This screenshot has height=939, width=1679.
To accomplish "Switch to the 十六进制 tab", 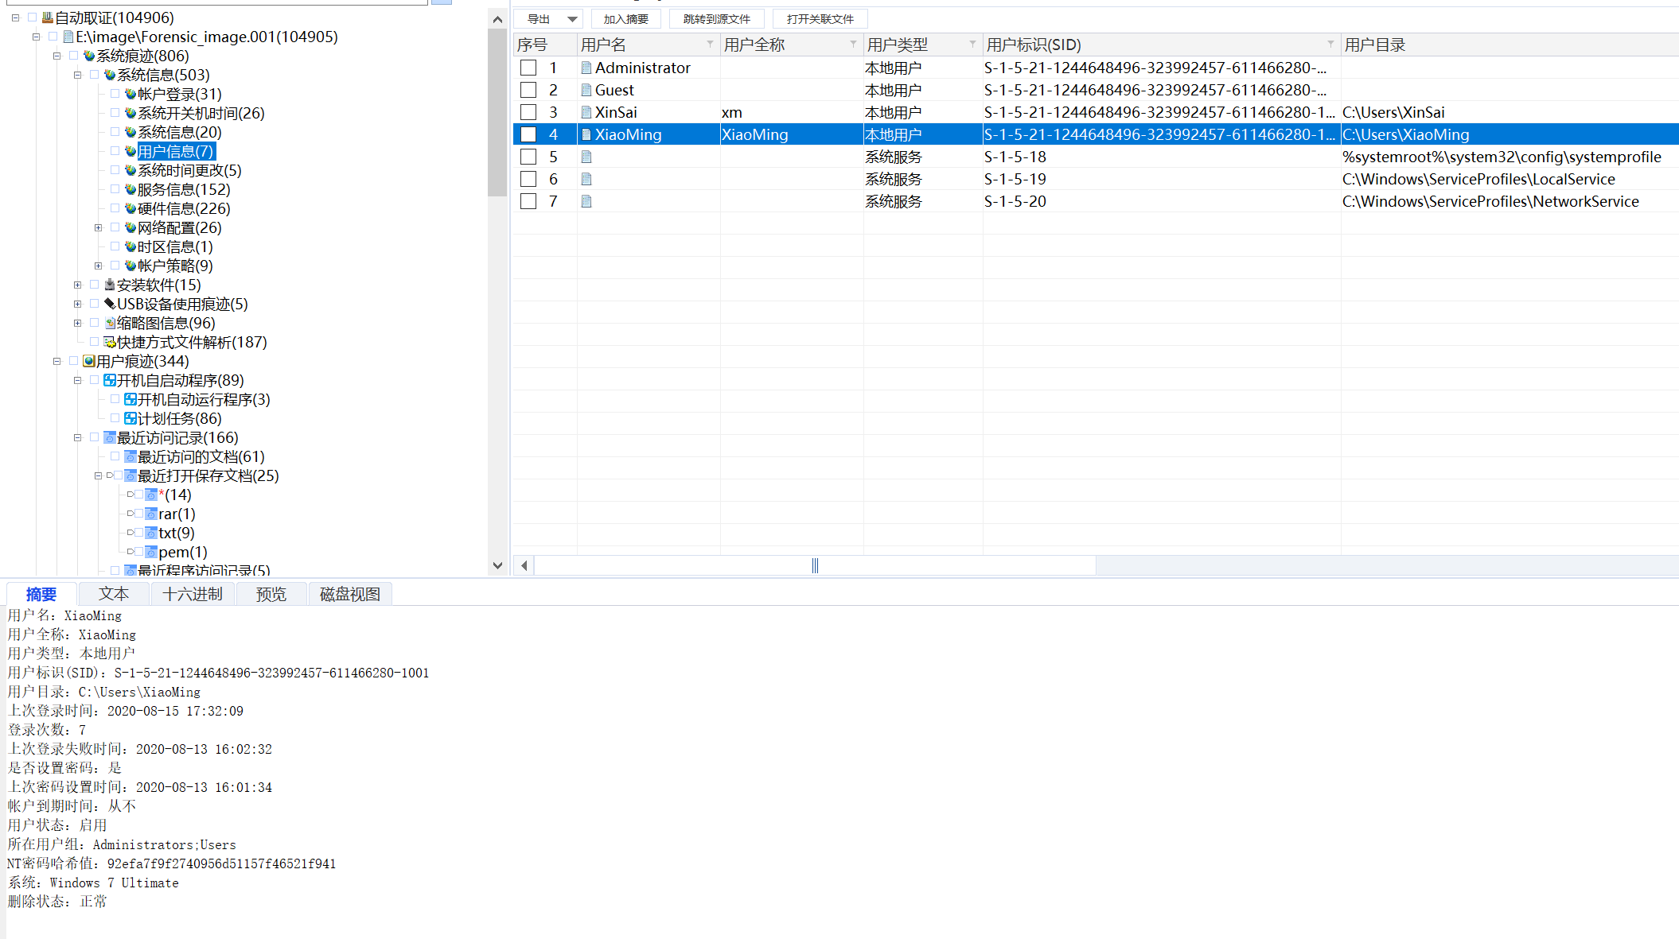I will [193, 594].
